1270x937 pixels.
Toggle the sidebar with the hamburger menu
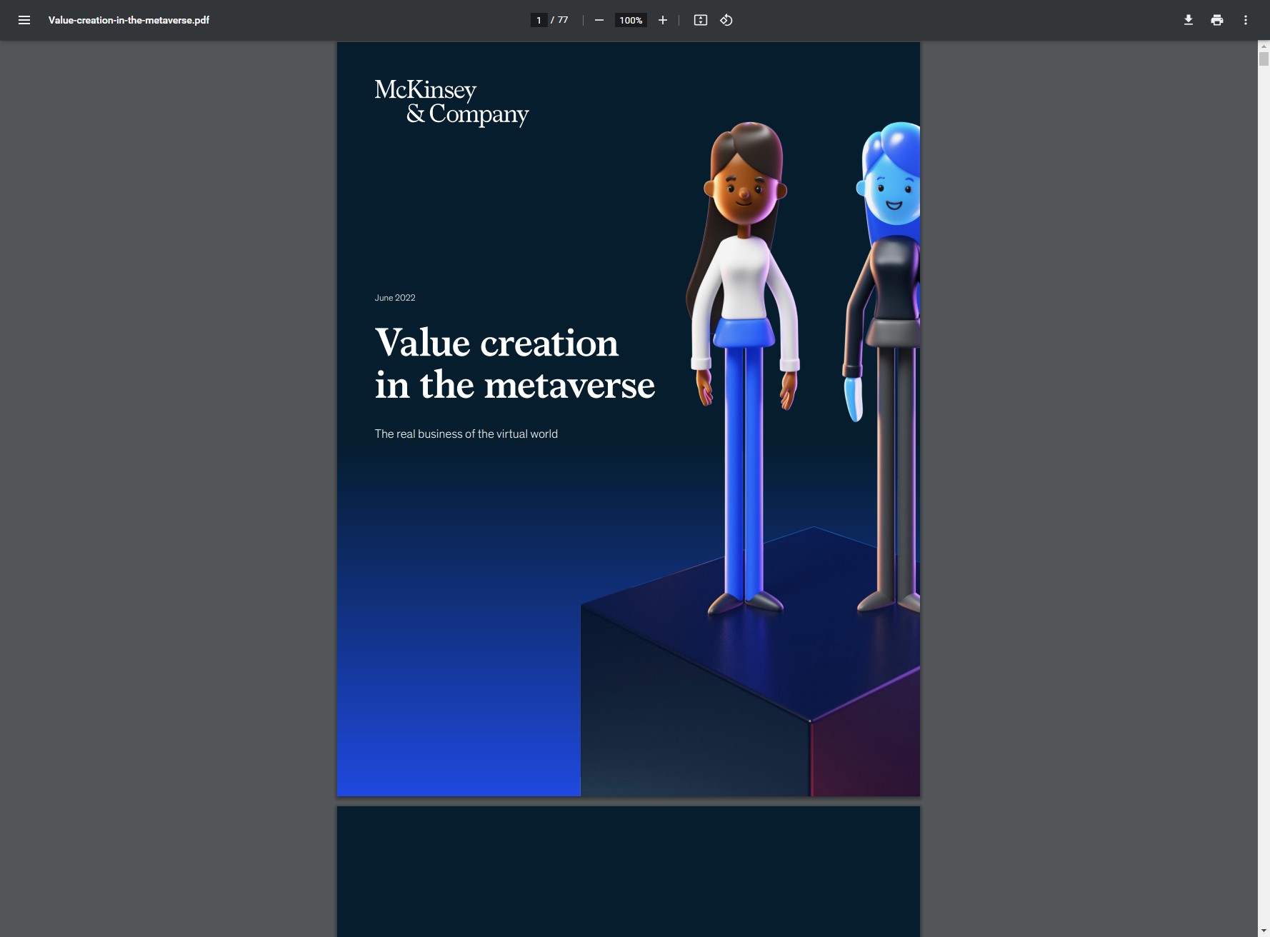tap(24, 20)
